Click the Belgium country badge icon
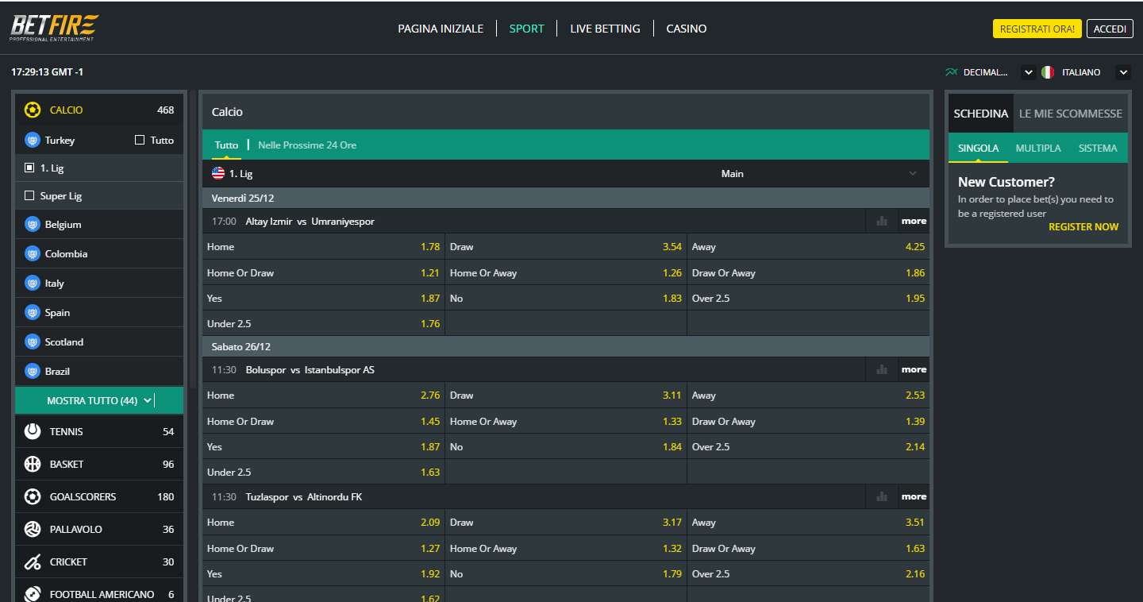Viewport: 1143px width, 602px height. tap(33, 225)
